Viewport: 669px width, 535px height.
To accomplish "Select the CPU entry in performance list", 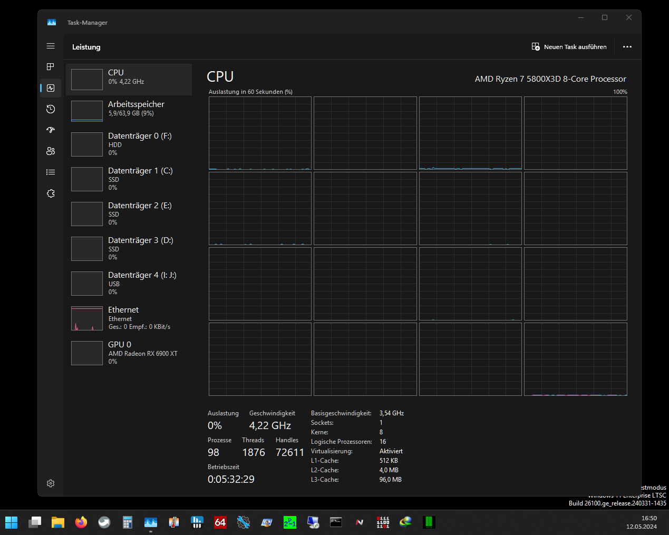I will coord(129,80).
